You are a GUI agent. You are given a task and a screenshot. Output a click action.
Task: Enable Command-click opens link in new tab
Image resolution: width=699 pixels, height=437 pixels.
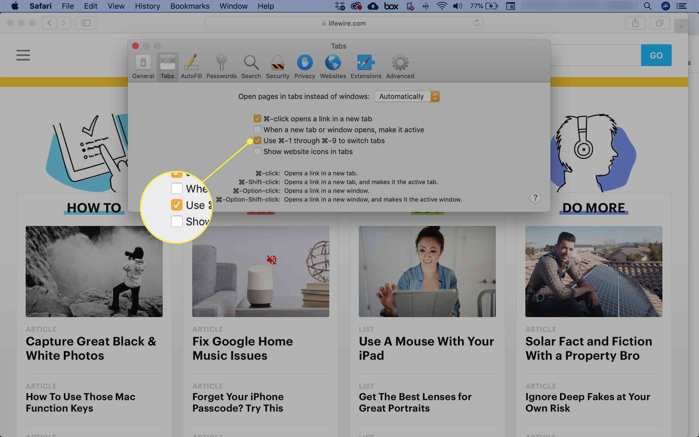[x=257, y=118]
